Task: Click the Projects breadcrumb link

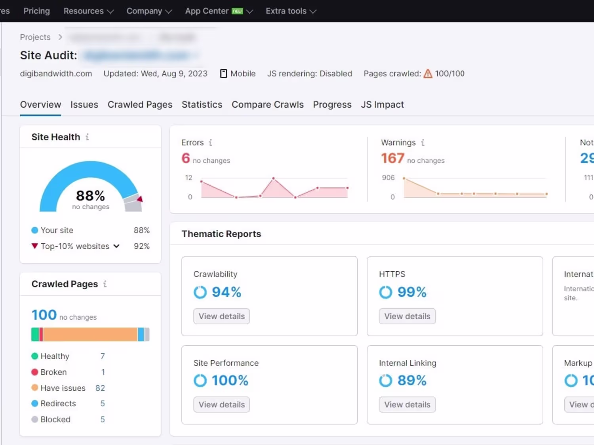Action: tap(35, 37)
